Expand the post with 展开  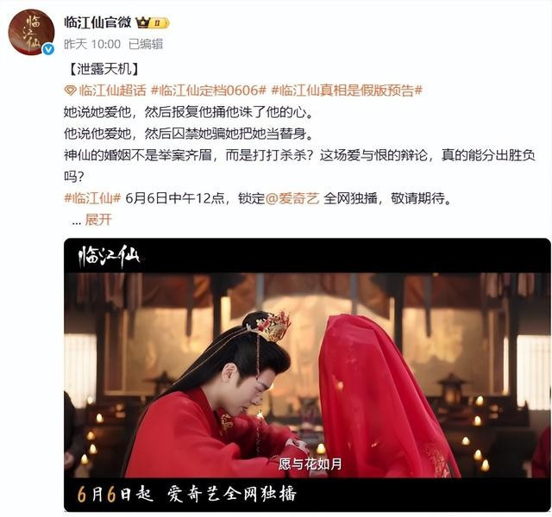click(x=98, y=220)
